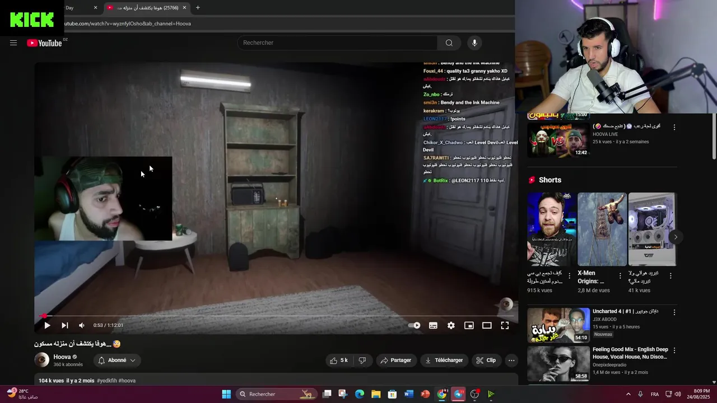717x403 pixels.
Task: Go to the YouTube home logo
Action: tap(44, 43)
